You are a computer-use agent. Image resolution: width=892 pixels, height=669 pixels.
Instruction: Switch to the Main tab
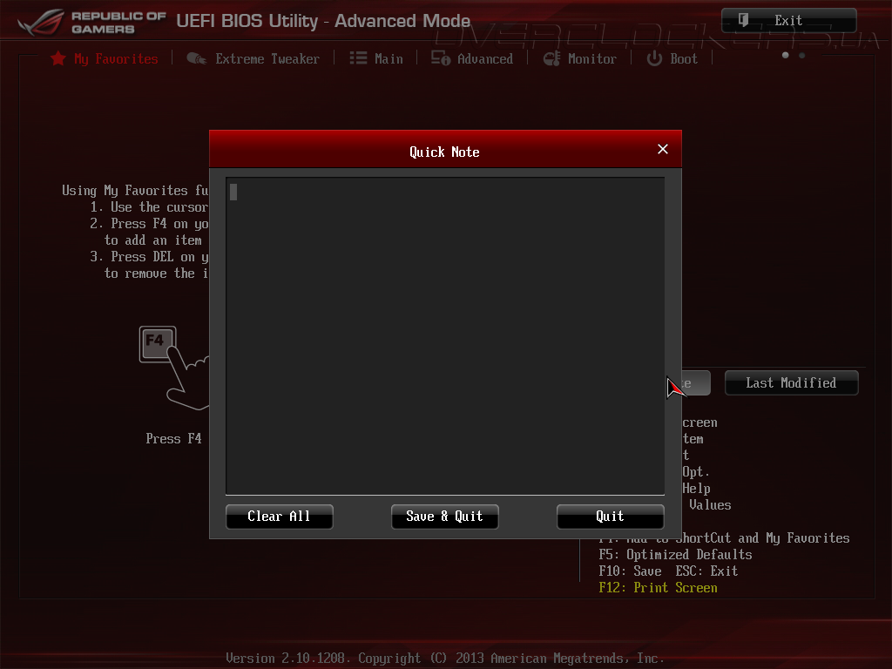coord(376,58)
